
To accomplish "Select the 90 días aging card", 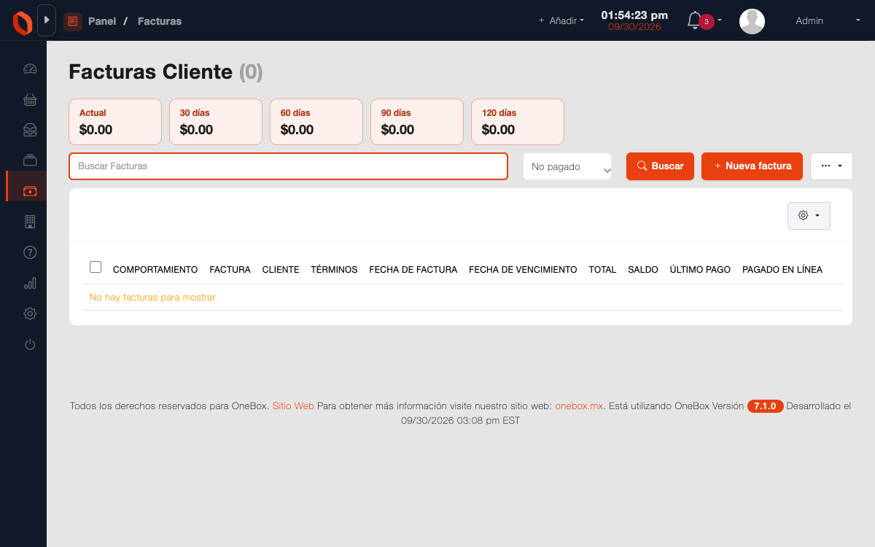I will point(417,122).
